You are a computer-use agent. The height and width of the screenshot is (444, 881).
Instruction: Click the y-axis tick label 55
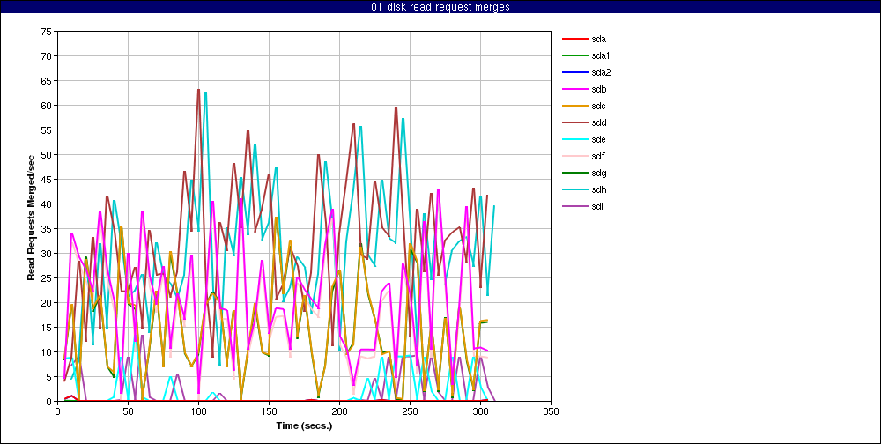pos(47,130)
